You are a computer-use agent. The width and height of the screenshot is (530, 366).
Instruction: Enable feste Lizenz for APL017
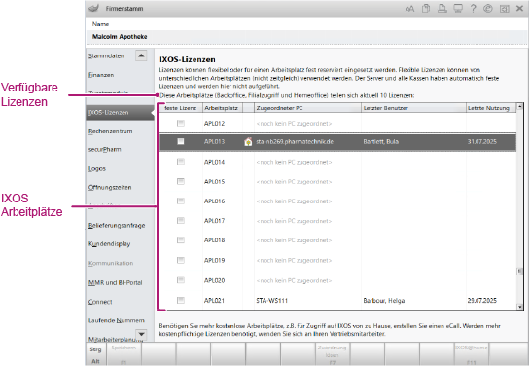coord(181,221)
